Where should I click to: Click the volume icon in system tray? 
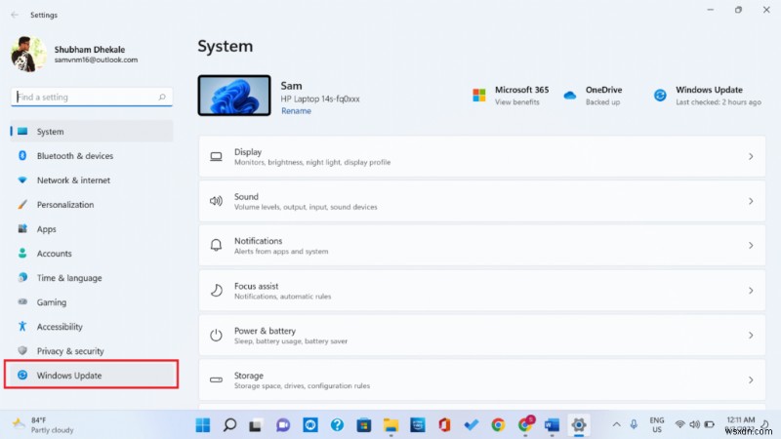tap(695, 424)
